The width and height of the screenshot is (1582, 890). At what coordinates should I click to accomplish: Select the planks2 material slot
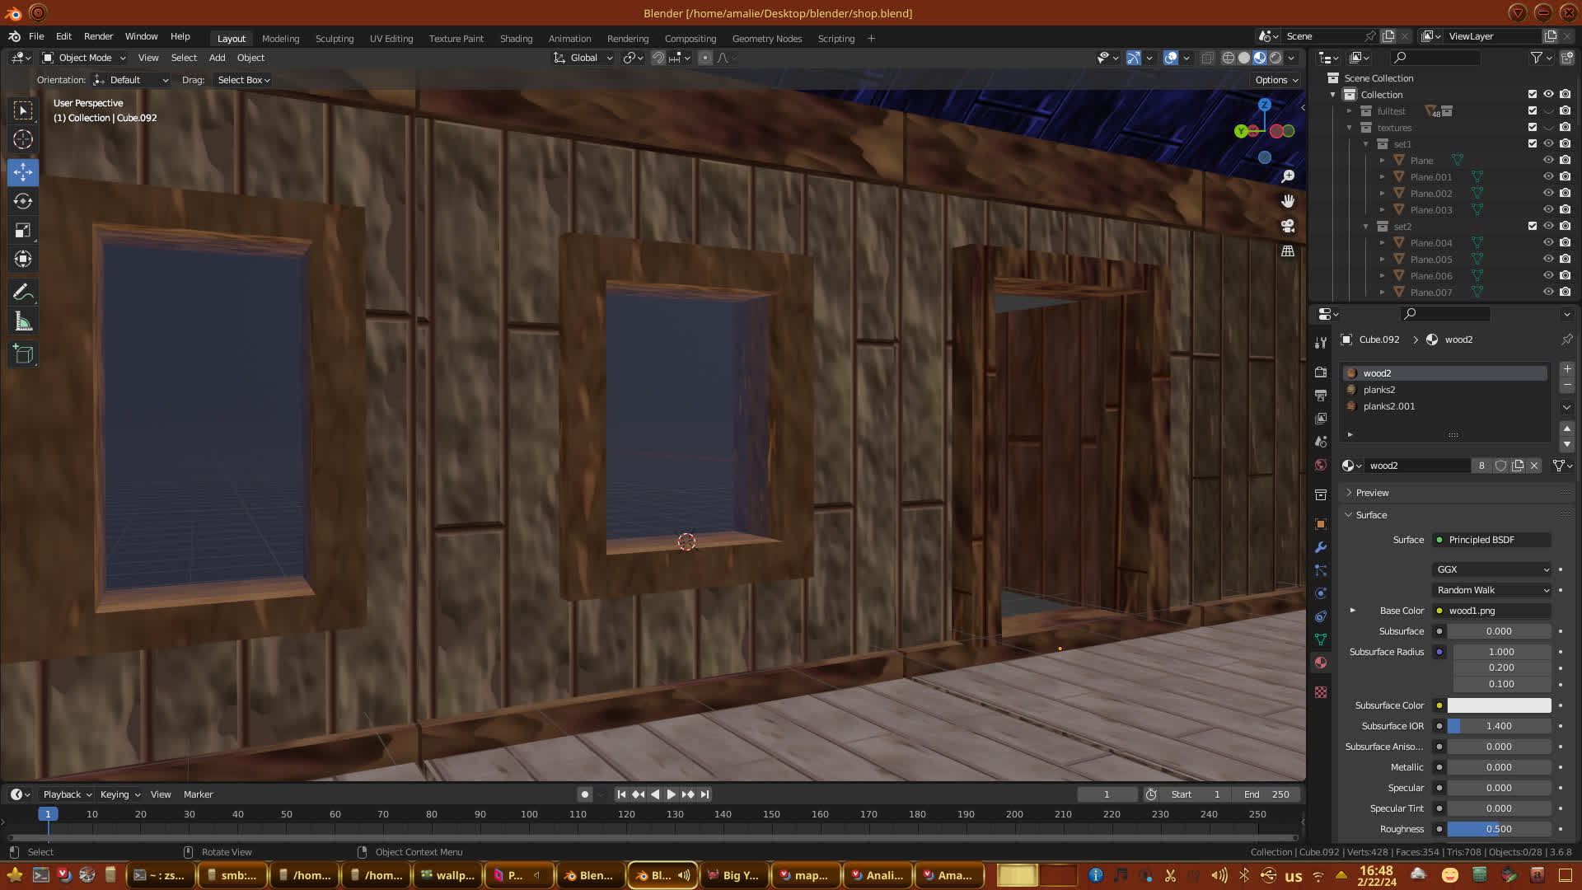[x=1379, y=390]
